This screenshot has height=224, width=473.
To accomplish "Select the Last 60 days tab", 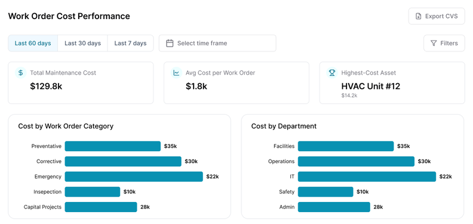I will pyautogui.click(x=33, y=43).
